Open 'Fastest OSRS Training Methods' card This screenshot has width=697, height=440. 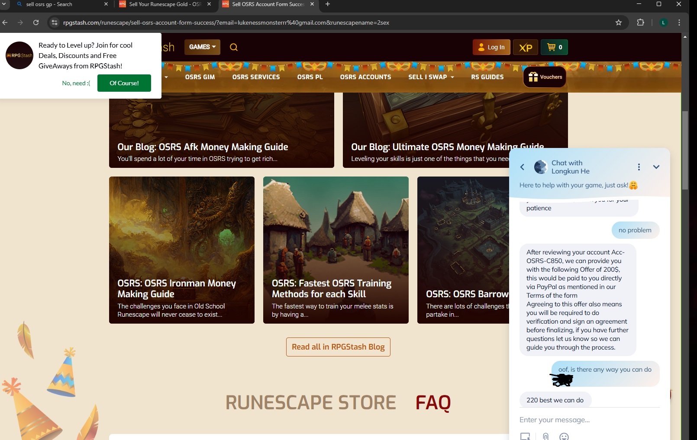[336, 250]
